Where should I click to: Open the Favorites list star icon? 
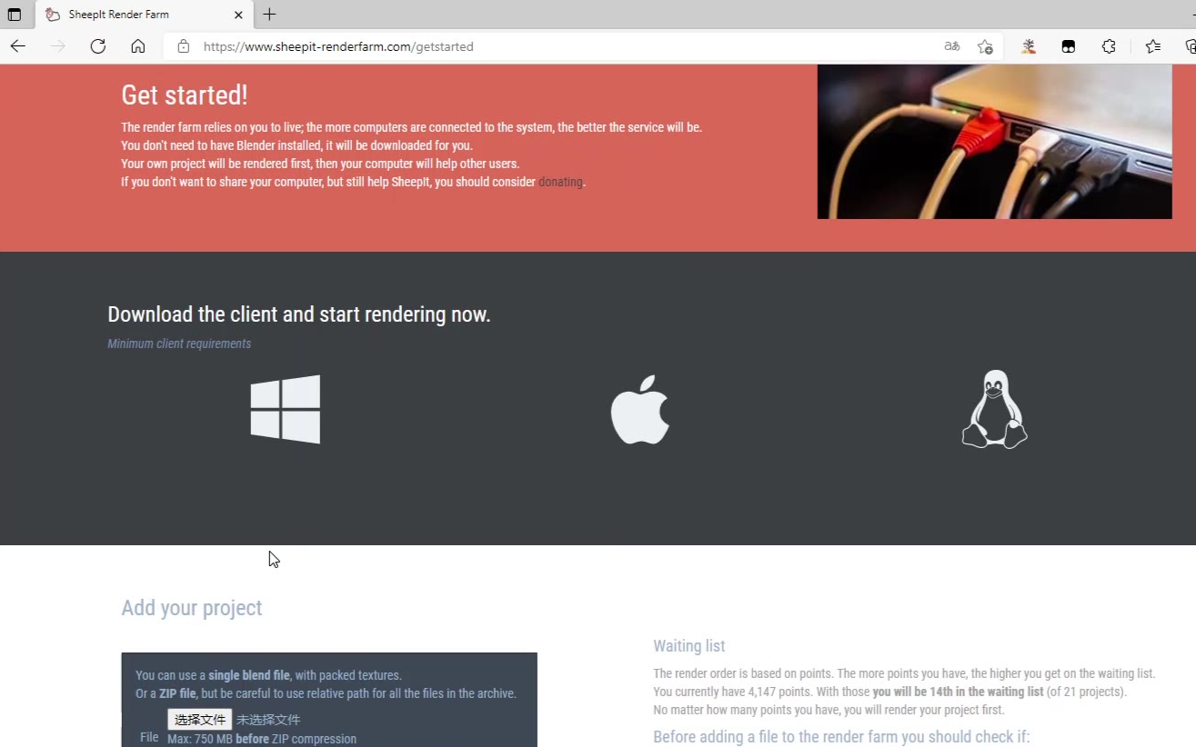click(1153, 46)
